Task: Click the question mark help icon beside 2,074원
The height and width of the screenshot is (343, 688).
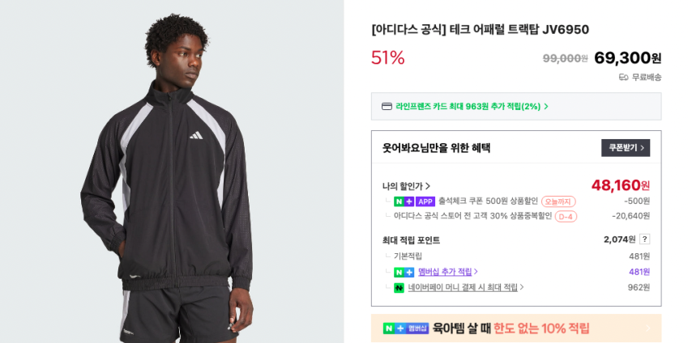Action: click(644, 239)
